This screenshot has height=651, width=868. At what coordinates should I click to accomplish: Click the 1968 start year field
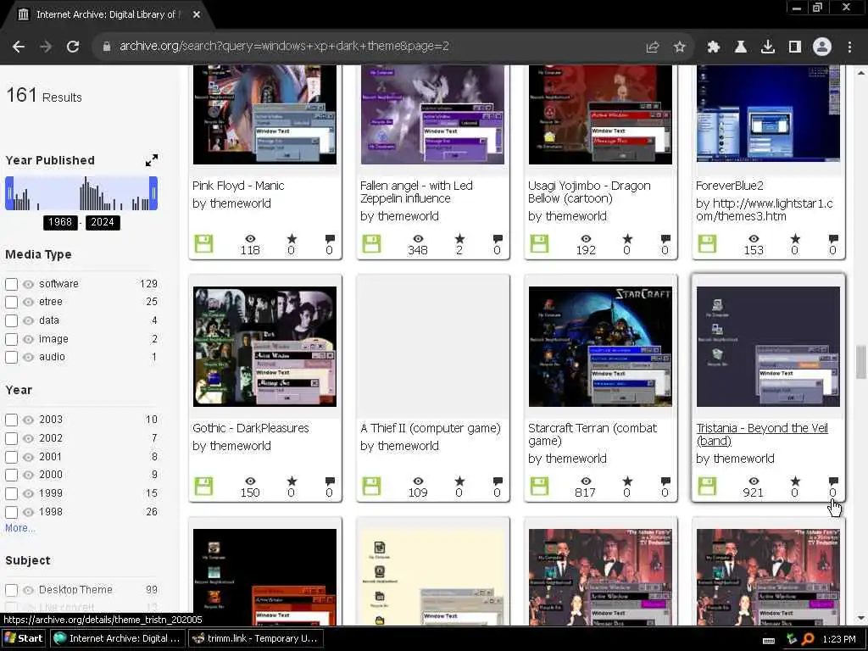60,223
